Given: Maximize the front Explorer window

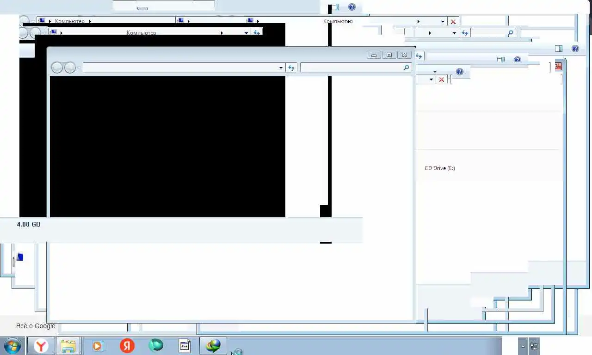Looking at the screenshot, I should [x=389, y=55].
